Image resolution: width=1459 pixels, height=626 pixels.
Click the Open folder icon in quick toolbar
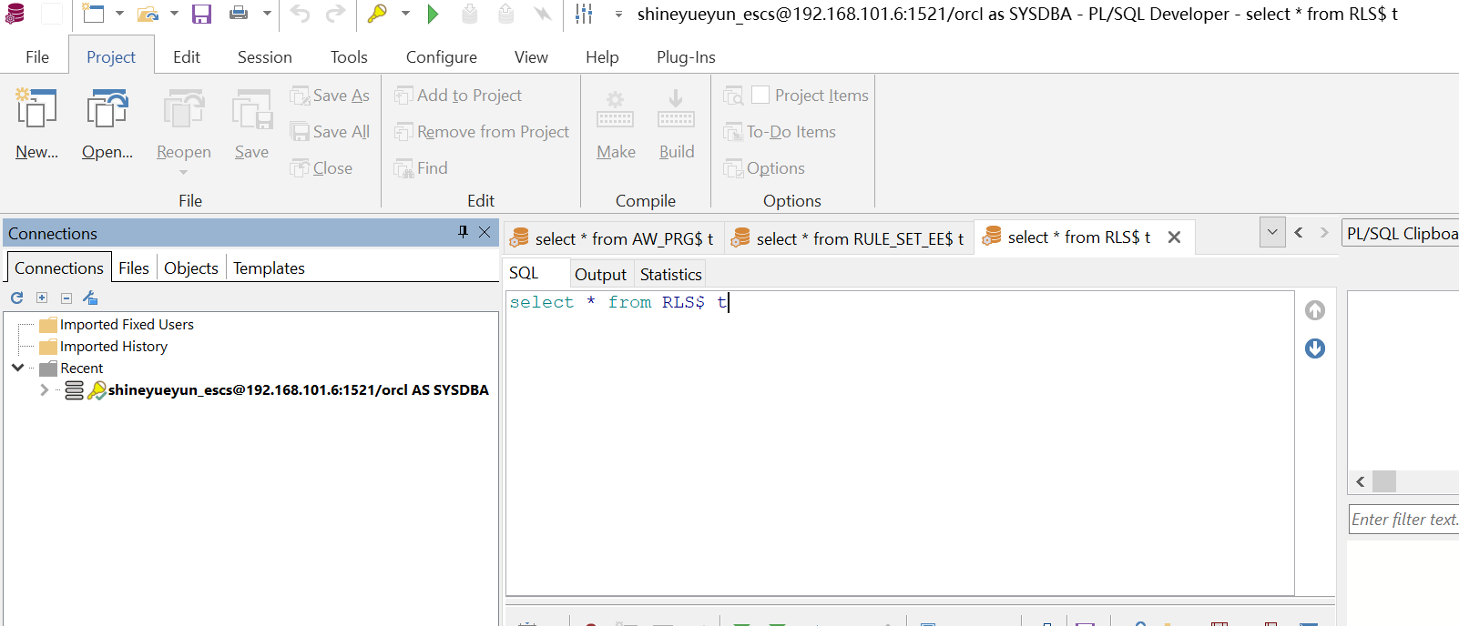(x=148, y=14)
